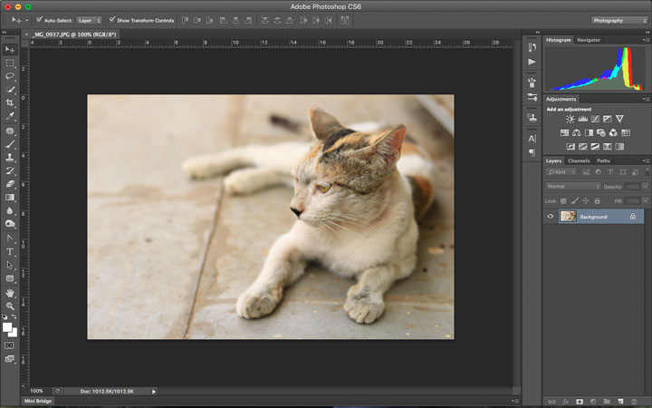
Task: Select the Eraser tool
Action: pos(10,184)
